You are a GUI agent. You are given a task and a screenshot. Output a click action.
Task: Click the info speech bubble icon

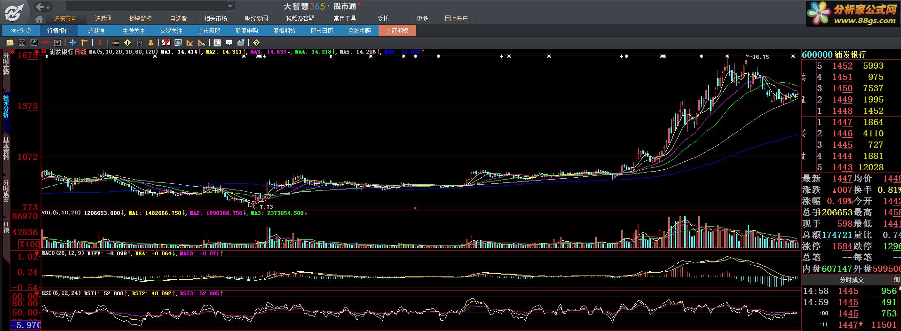pyautogui.click(x=229, y=42)
